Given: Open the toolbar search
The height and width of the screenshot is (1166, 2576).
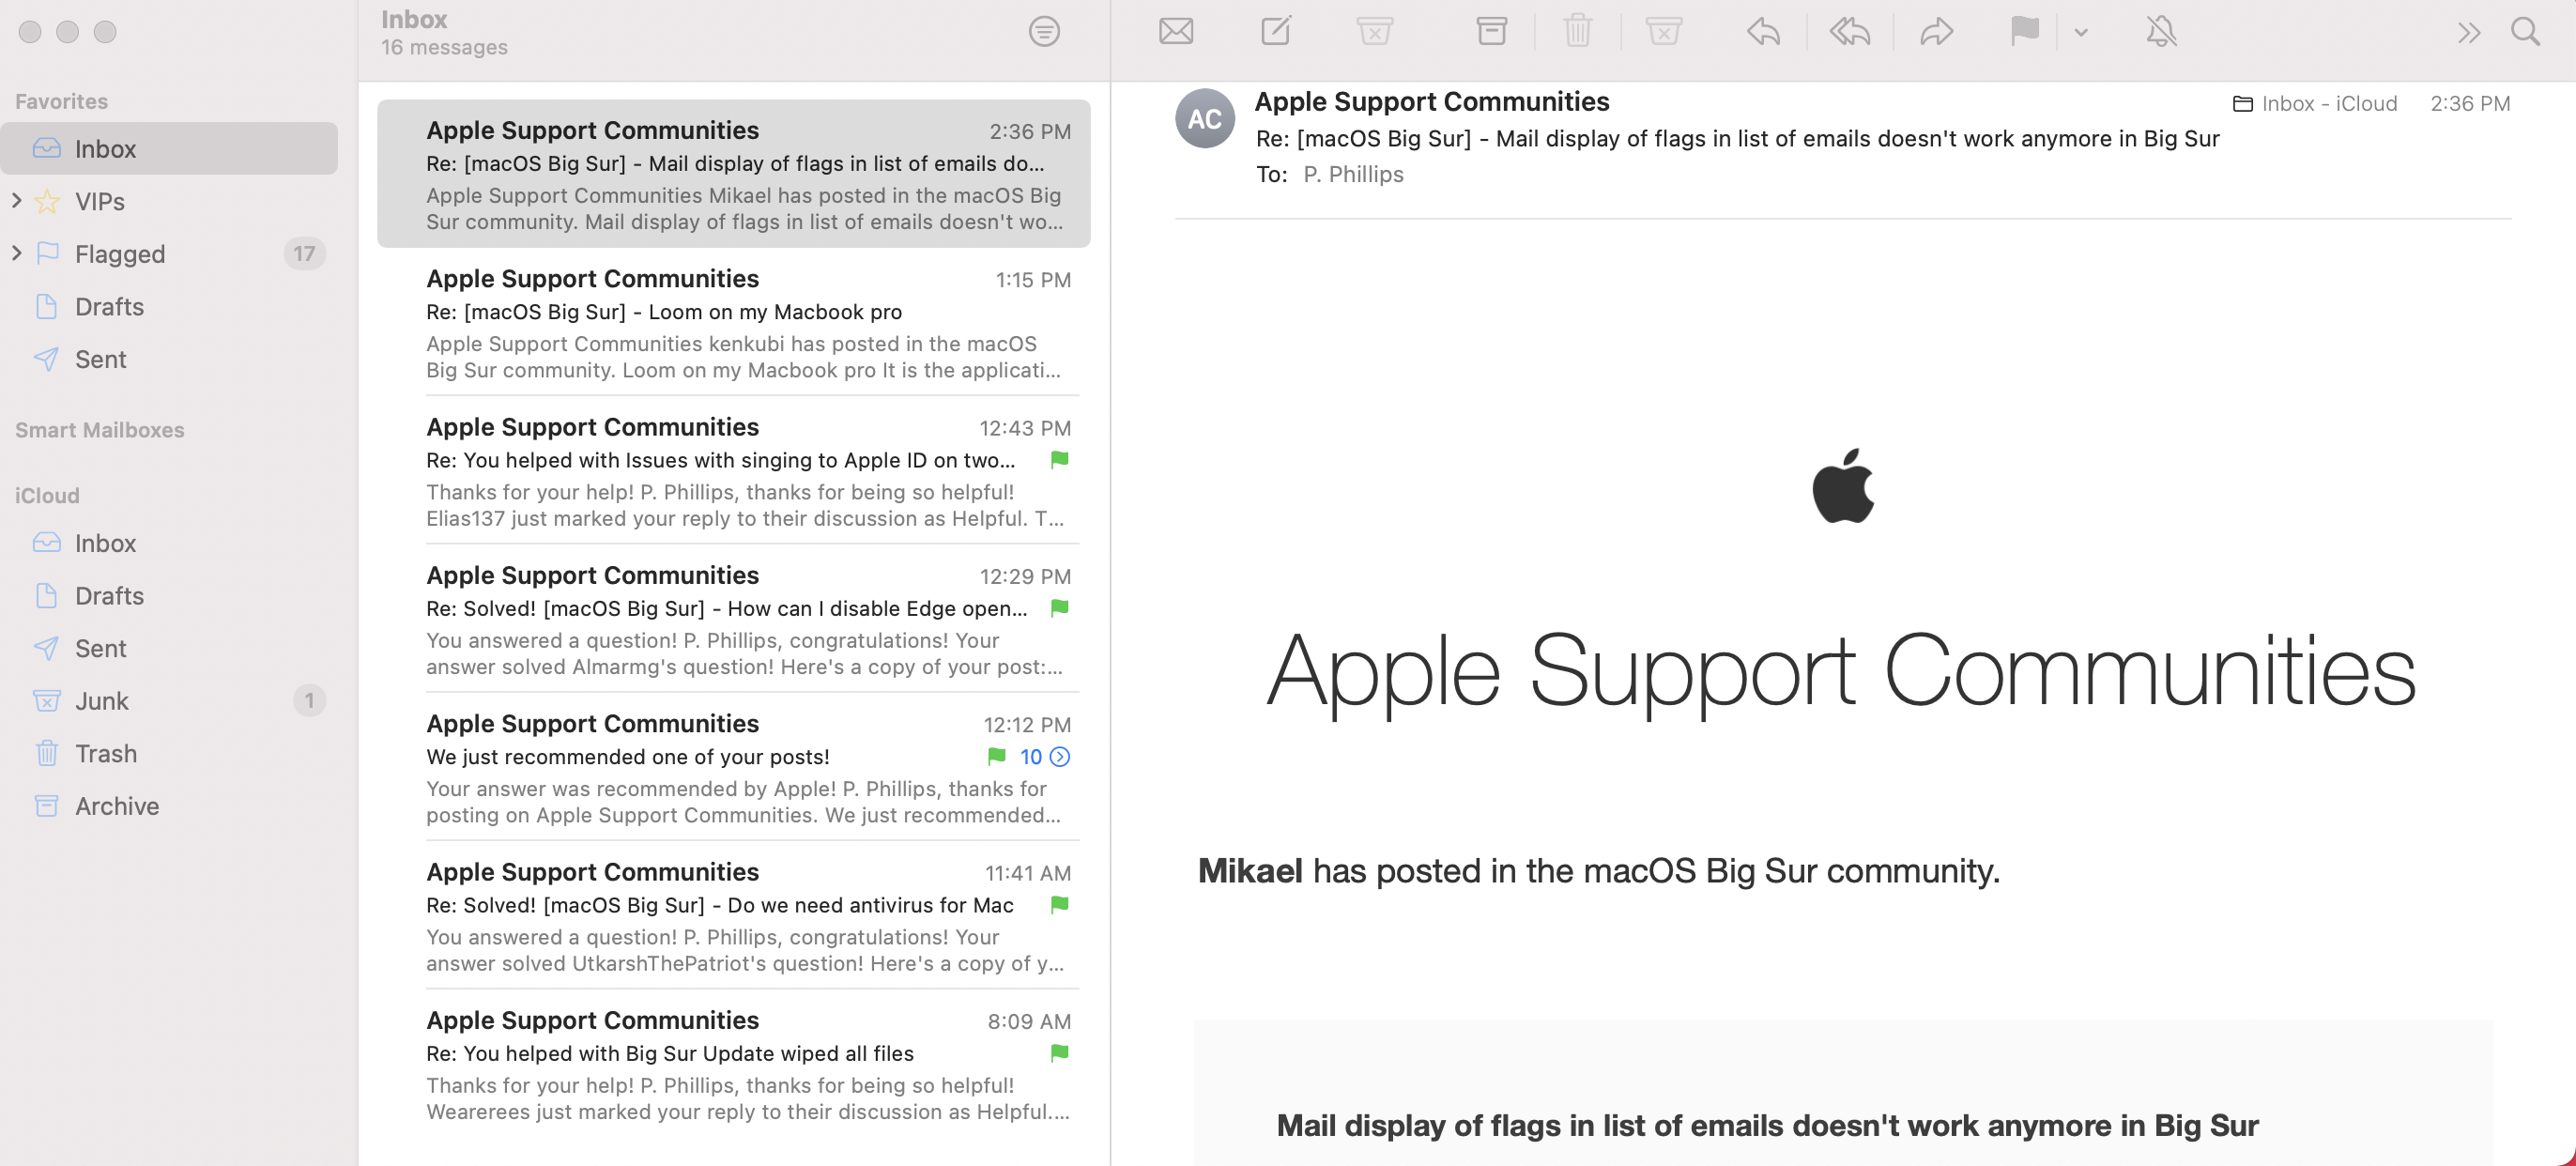Looking at the screenshot, I should [2525, 32].
